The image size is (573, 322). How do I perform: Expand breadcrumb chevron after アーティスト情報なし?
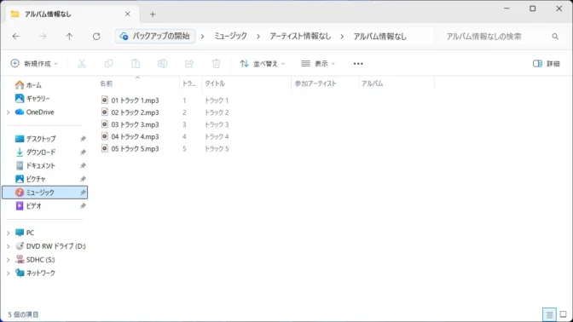point(342,37)
